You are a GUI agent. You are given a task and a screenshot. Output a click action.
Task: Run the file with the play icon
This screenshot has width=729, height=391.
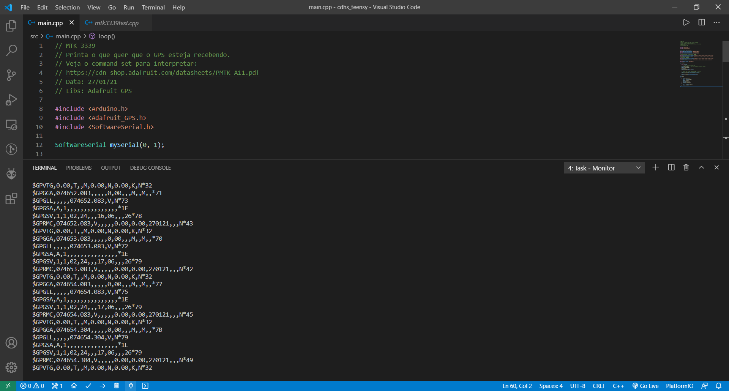pos(686,22)
